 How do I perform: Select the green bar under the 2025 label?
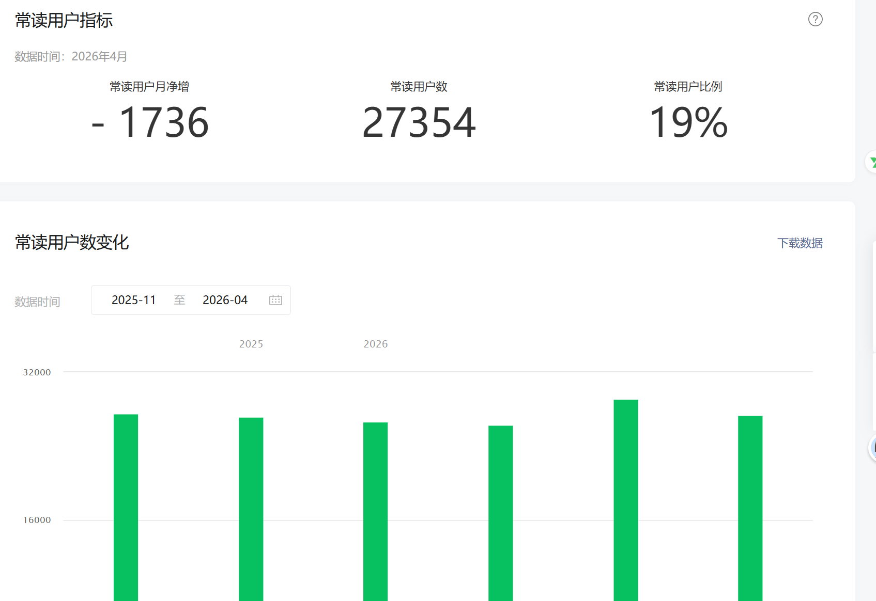pyautogui.click(x=251, y=509)
